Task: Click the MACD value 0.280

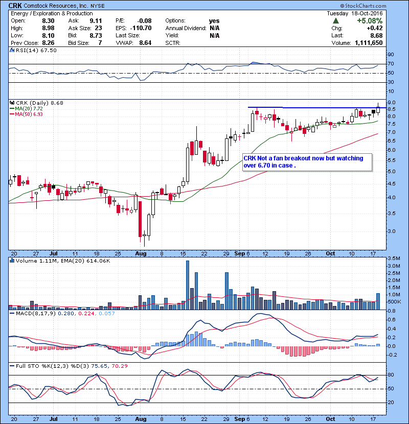Action: (66, 314)
